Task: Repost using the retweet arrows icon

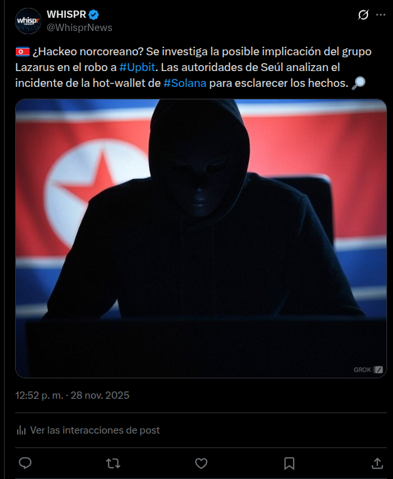Action: pyautogui.click(x=113, y=463)
